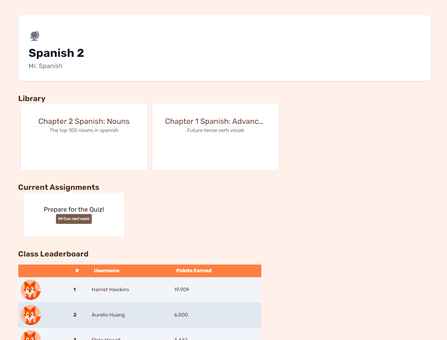
Task: Sort by the Points Earned column header
Action: tap(194, 271)
